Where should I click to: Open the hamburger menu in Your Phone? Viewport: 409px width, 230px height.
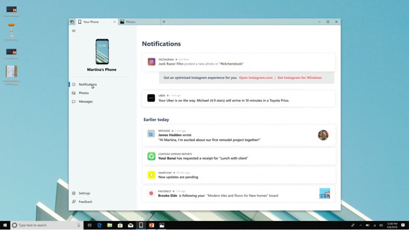click(x=73, y=31)
